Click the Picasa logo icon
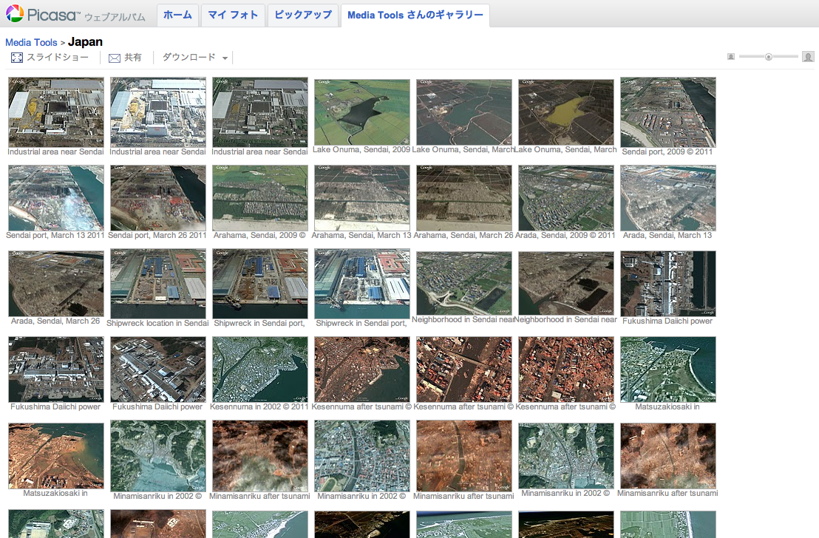The image size is (819, 538). [x=14, y=13]
